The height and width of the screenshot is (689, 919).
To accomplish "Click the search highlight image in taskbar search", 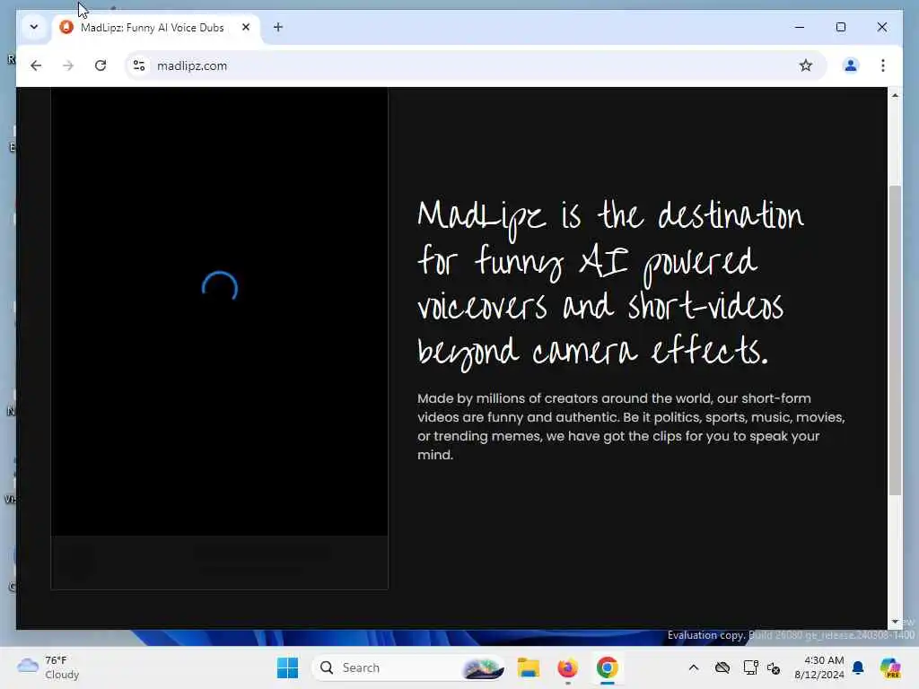I will [483, 667].
